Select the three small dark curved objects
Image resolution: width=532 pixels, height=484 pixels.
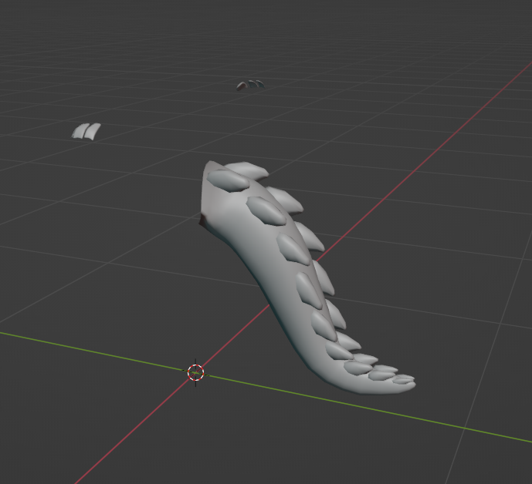pyautogui.click(x=250, y=86)
